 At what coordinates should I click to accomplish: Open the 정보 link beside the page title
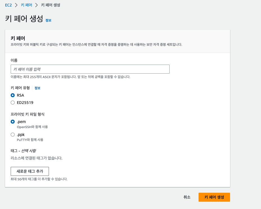[x=48, y=20]
